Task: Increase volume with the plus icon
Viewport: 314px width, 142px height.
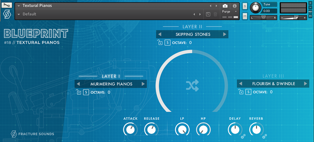Action: [x=305, y=18]
